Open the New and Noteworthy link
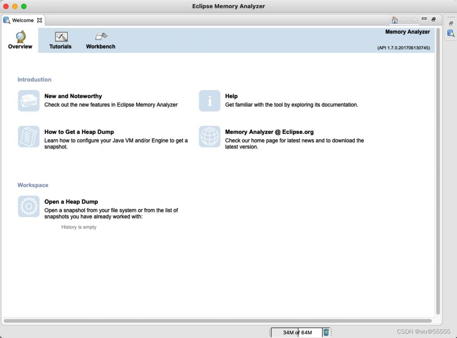The width and height of the screenshot is (457, 338). tap(73, 96)
